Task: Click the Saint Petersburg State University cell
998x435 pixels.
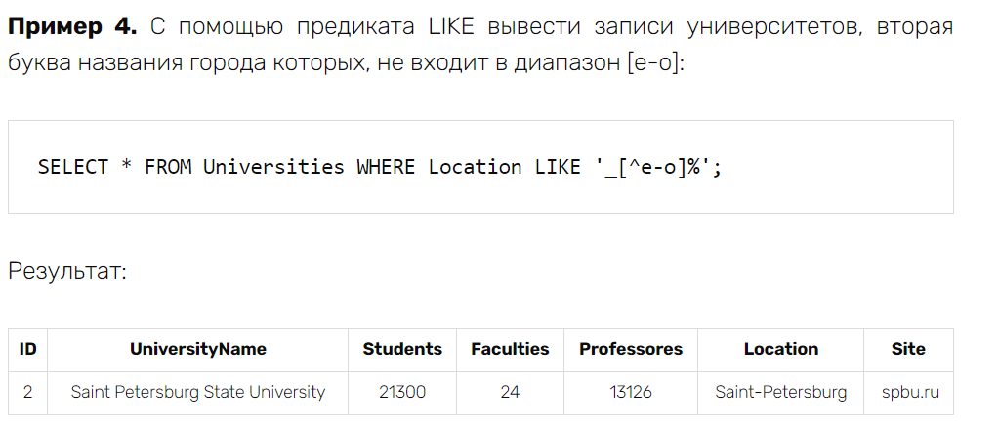Action: (x=198, y=392)
